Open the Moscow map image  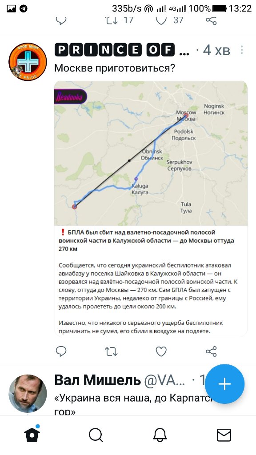[x=151, y=153]
